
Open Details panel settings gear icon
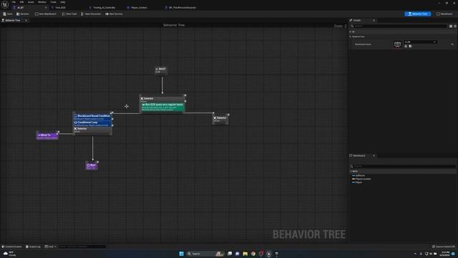tap(455, 26)
